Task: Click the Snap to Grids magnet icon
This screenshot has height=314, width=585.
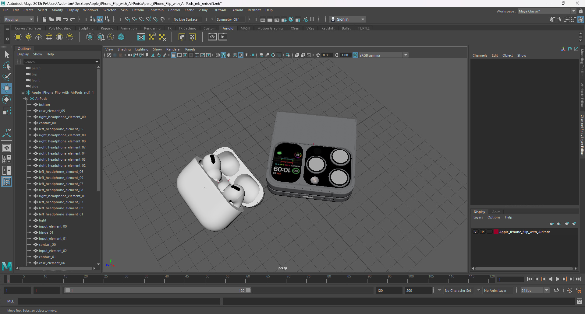Action: point(127,19)
